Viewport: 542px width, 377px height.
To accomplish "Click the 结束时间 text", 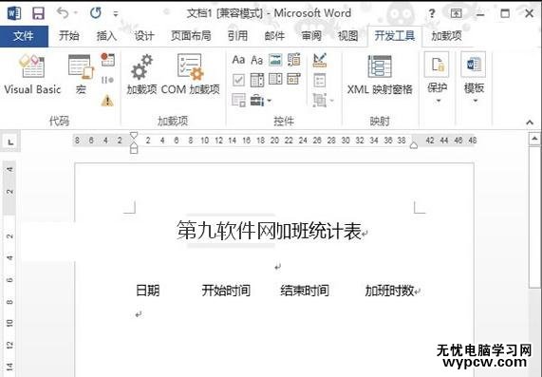I will point(305,291).
